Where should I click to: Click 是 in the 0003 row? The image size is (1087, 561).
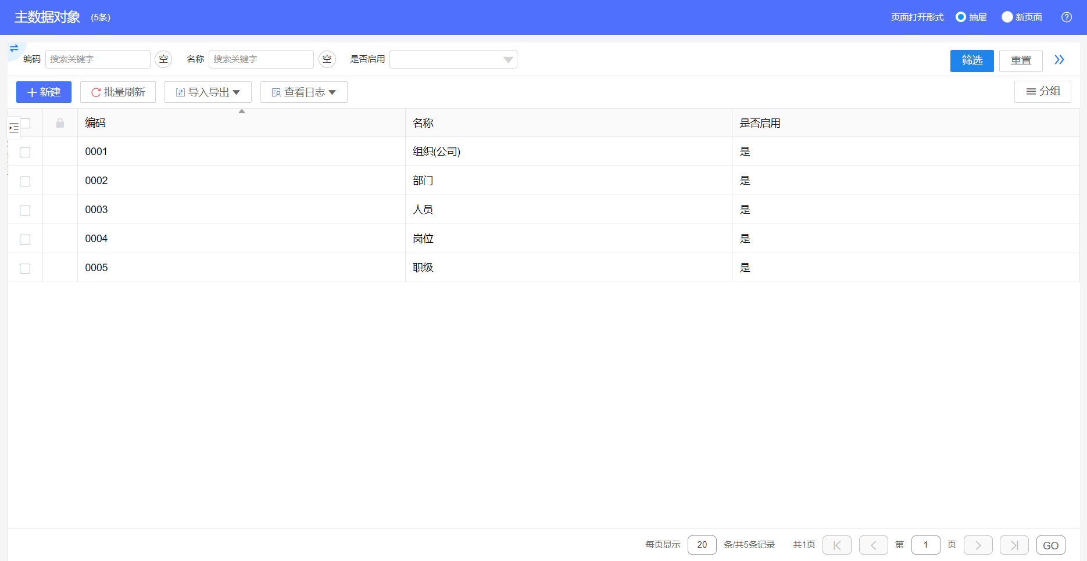[745, 210]
